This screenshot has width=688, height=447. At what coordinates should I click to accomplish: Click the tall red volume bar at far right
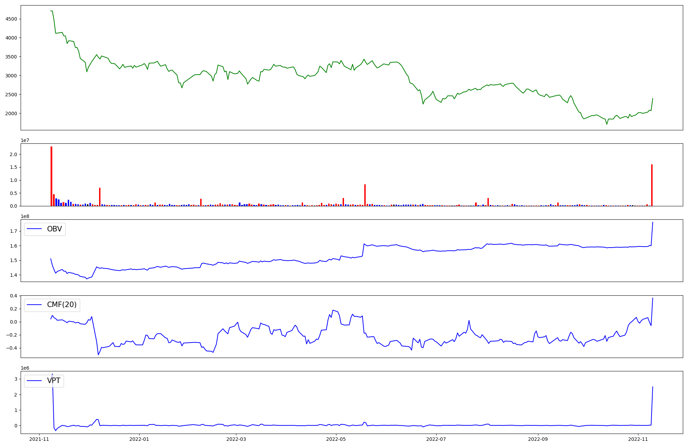click(x=652, y=186)
